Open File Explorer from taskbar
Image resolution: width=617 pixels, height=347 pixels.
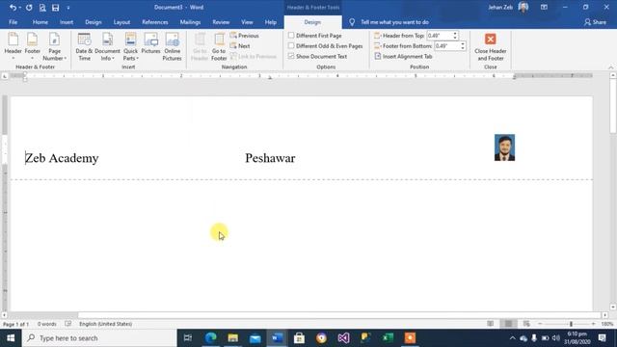tap(233, 338)
